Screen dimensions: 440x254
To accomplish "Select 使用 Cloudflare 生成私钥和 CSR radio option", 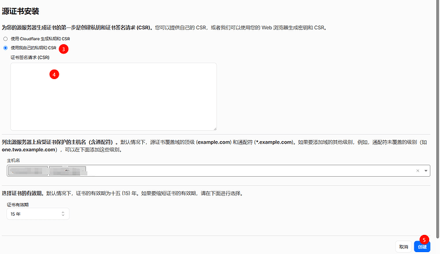I will [x=5, y=39].
